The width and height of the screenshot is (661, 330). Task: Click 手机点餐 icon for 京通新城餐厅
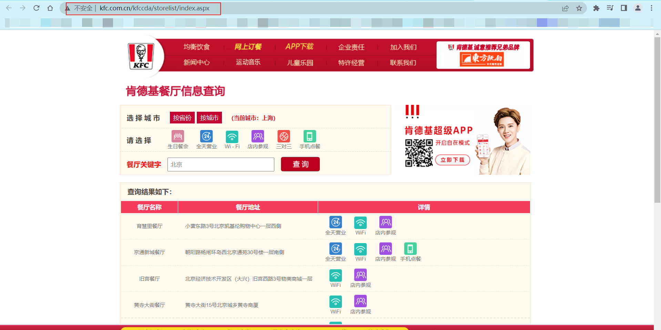pos(410,249)
